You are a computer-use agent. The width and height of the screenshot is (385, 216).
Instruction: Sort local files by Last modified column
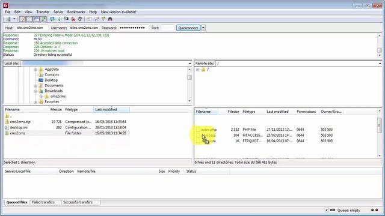pyautogui.click(x=111, y=109)
